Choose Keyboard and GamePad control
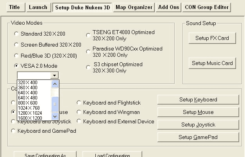Image resolution: width=245 pixels, height=157 pixels. [x=13, y=131]
